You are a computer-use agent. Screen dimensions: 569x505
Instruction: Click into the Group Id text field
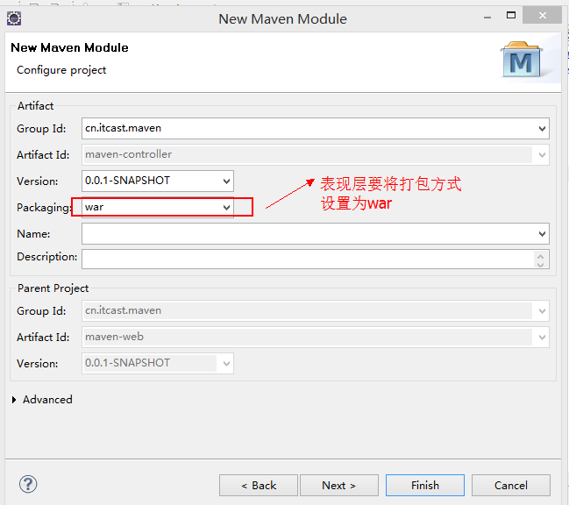307,128
